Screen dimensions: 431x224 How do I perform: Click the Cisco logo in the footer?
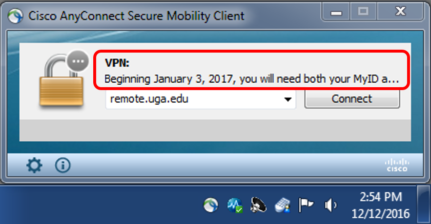(x=397, y=166)
